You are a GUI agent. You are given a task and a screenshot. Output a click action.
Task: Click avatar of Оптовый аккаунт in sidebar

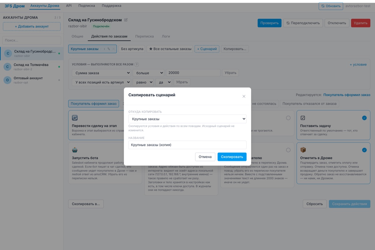pyautogui.click(x=7, y=80)
